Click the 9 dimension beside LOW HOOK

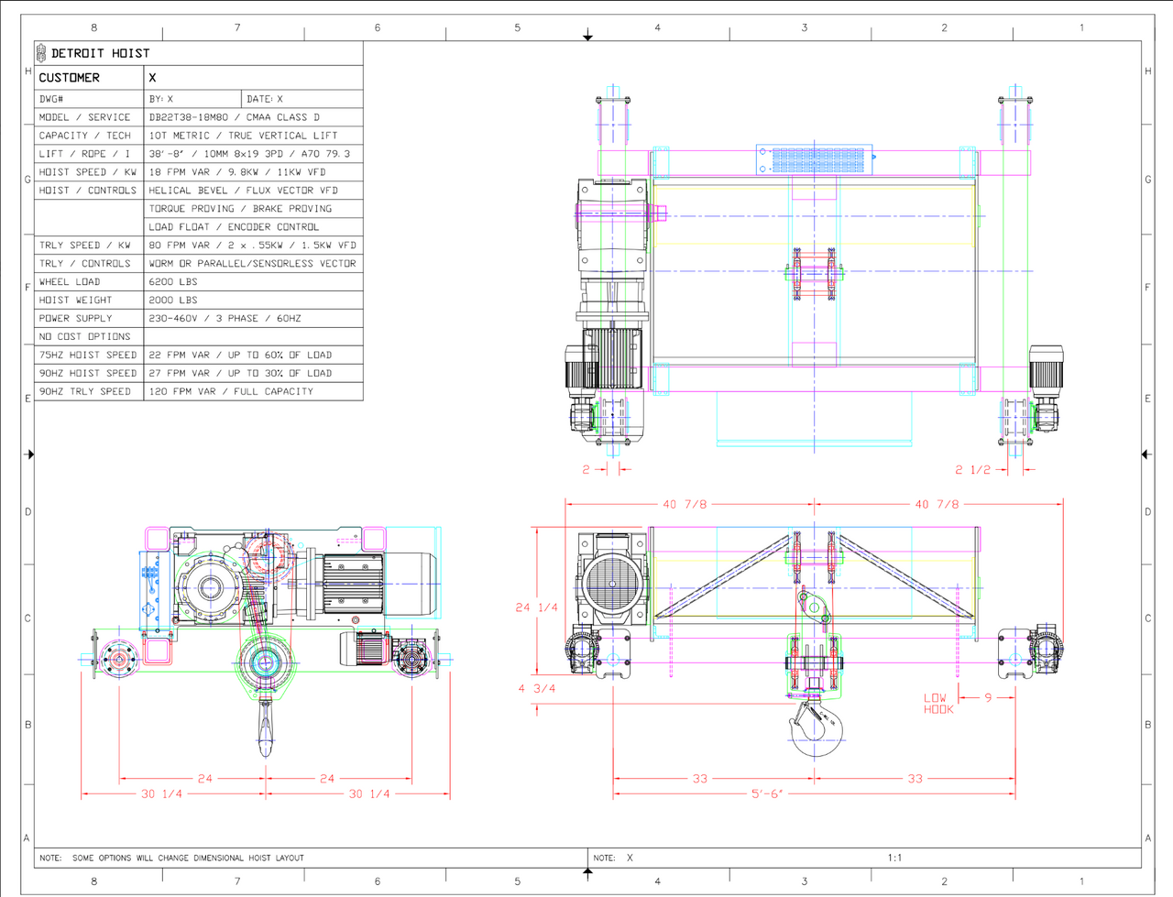point(988,697)
